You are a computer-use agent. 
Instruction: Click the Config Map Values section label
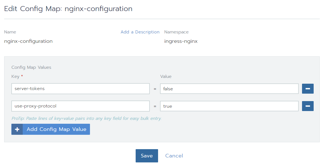pos(31,67)
